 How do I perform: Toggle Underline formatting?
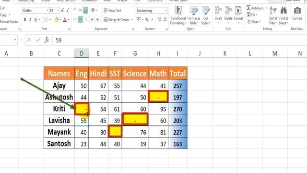pos(35,20)
